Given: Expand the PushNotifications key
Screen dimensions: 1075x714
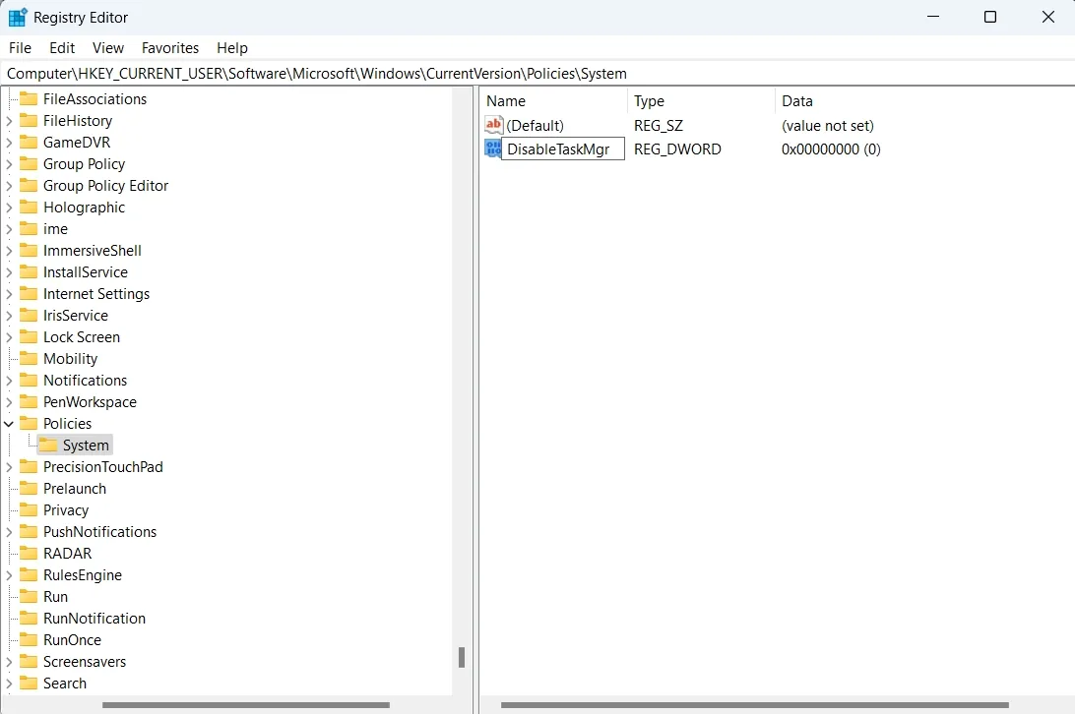Looking at the screenshot, I should coord(9,532).
